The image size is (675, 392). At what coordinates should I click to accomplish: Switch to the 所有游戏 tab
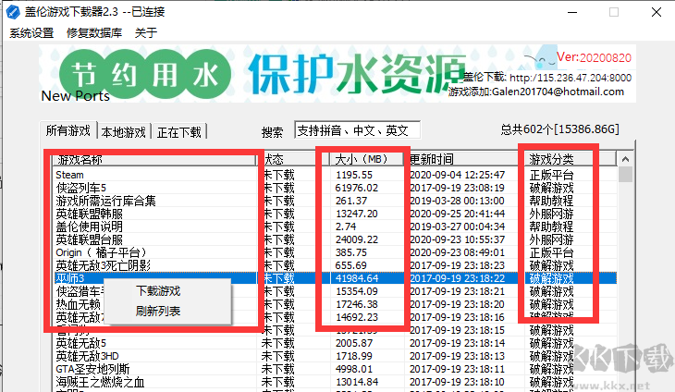68,130
